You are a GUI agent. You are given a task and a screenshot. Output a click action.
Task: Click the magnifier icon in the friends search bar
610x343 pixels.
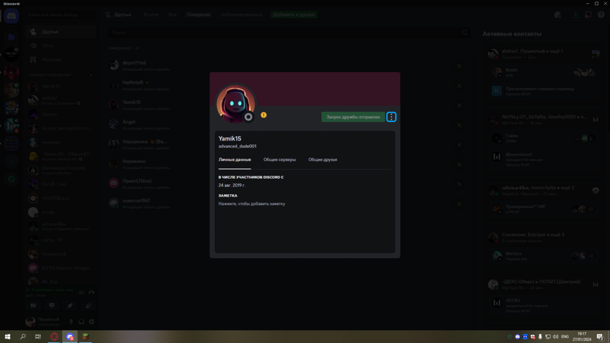click(x=464, y=33)
